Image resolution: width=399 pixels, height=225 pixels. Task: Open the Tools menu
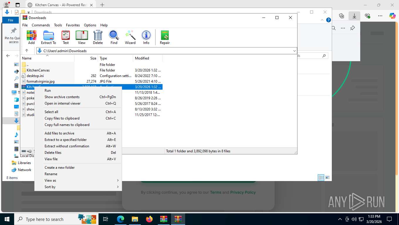point(58,25)
